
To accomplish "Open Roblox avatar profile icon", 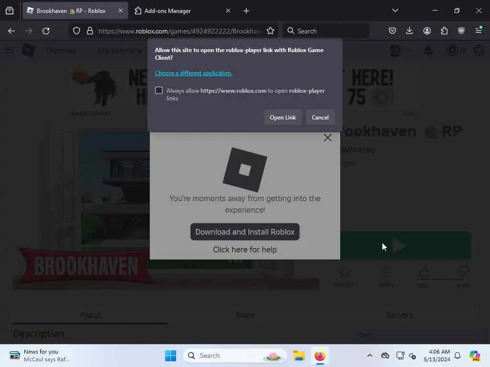I will tap(395, 50).
